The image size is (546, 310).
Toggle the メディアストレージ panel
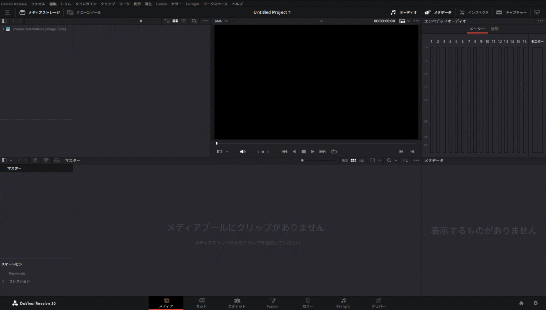39,12
